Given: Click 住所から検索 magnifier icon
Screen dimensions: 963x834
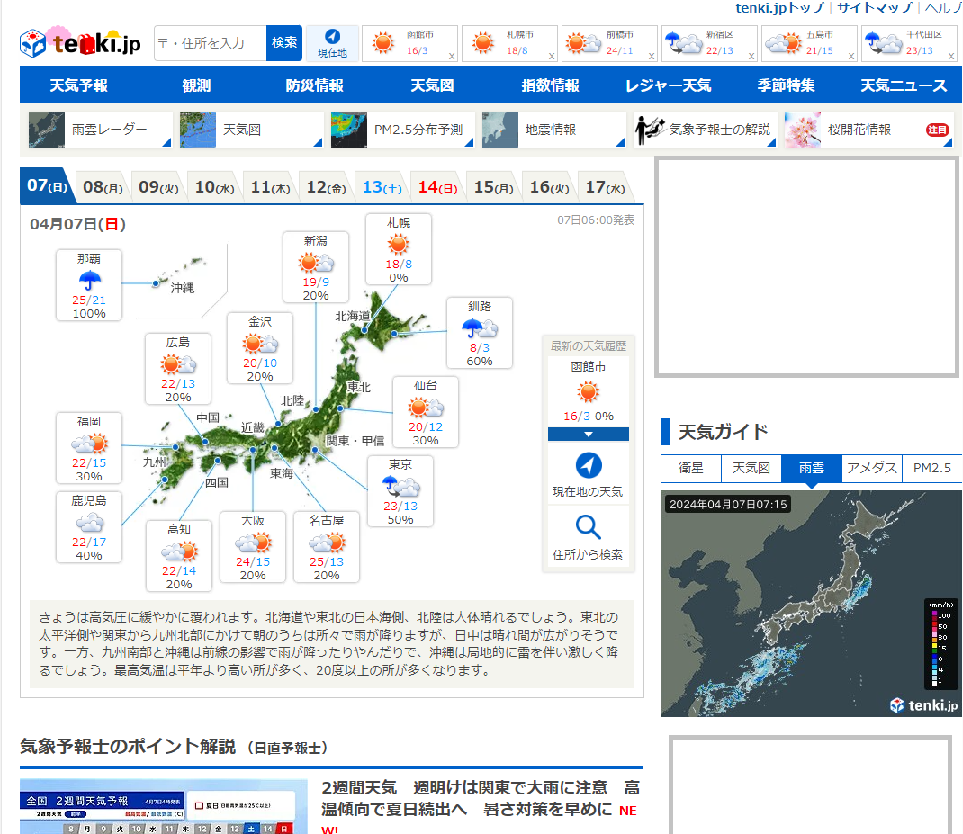Looking at the screenshot, I should tap(589, 527).
